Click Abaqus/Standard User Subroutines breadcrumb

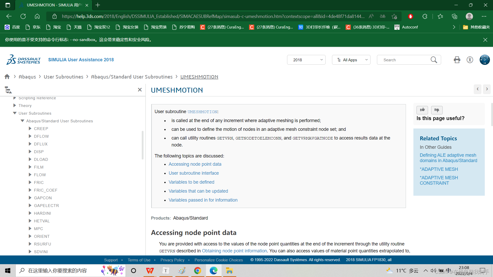tap(132, 77)
